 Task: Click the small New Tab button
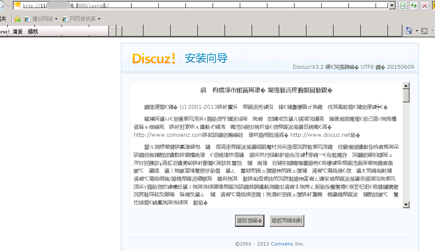pyautogui.click(x=116, y=31)
